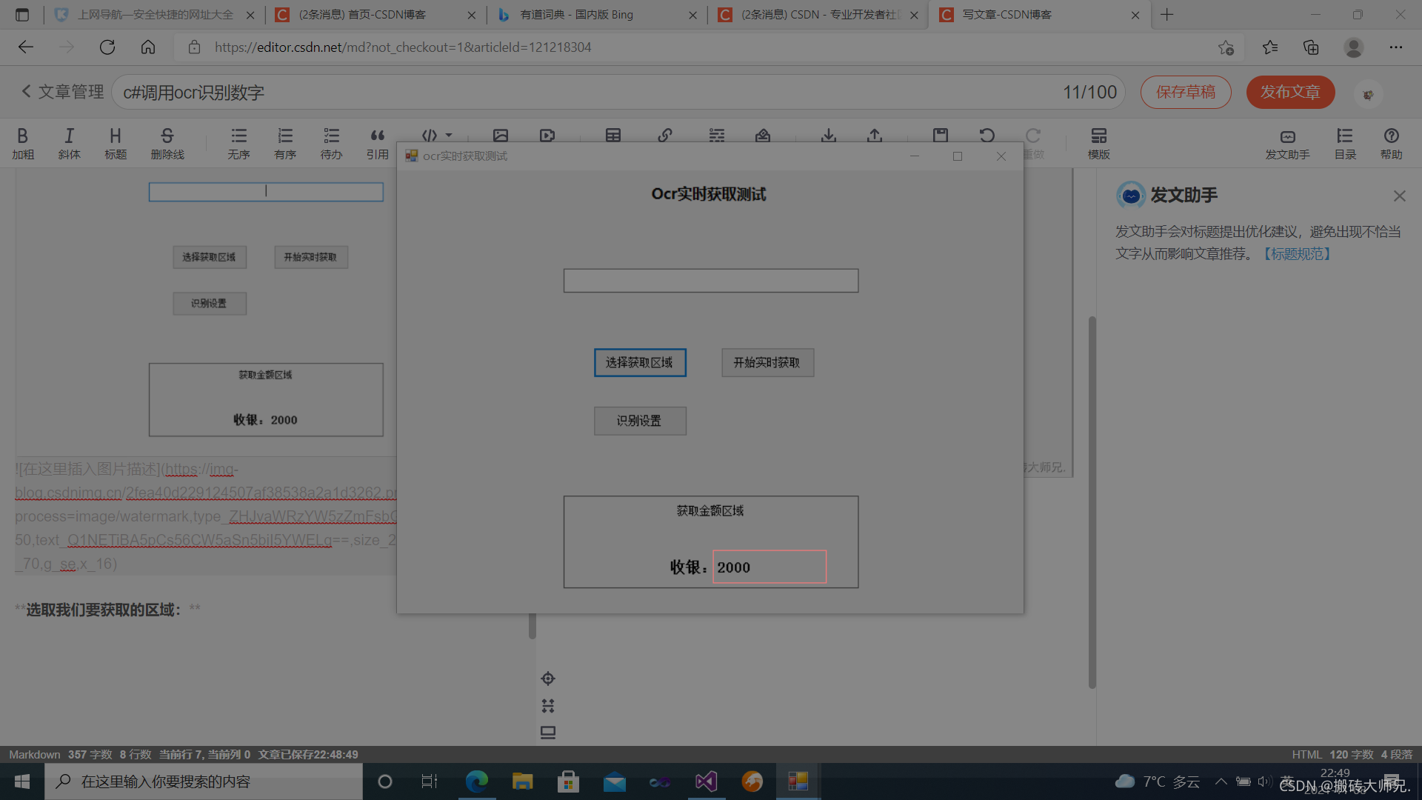This screenshot has height=800, width=1422.
Task: Export the article with the upload-arrow icon
Action: click(875, 136)
